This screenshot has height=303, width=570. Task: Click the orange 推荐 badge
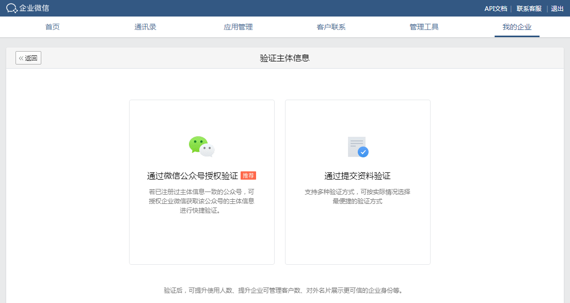(248, 176)
